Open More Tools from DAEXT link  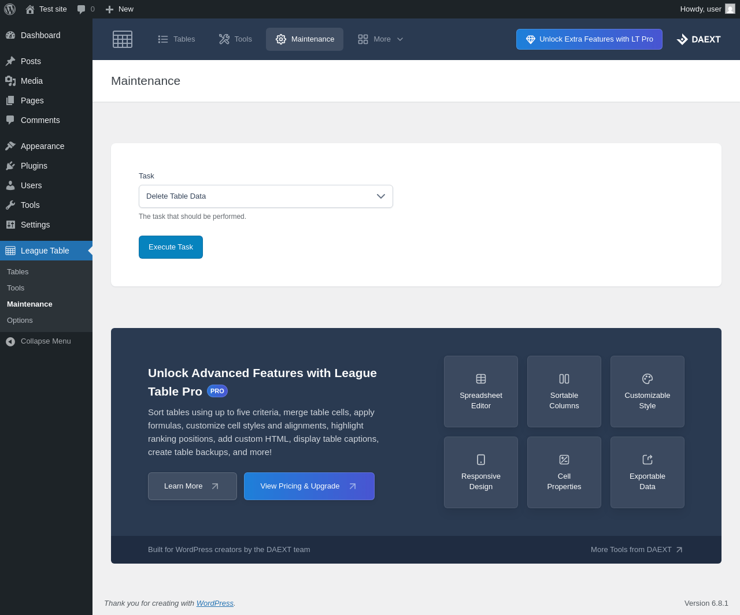tap(637, 550)
